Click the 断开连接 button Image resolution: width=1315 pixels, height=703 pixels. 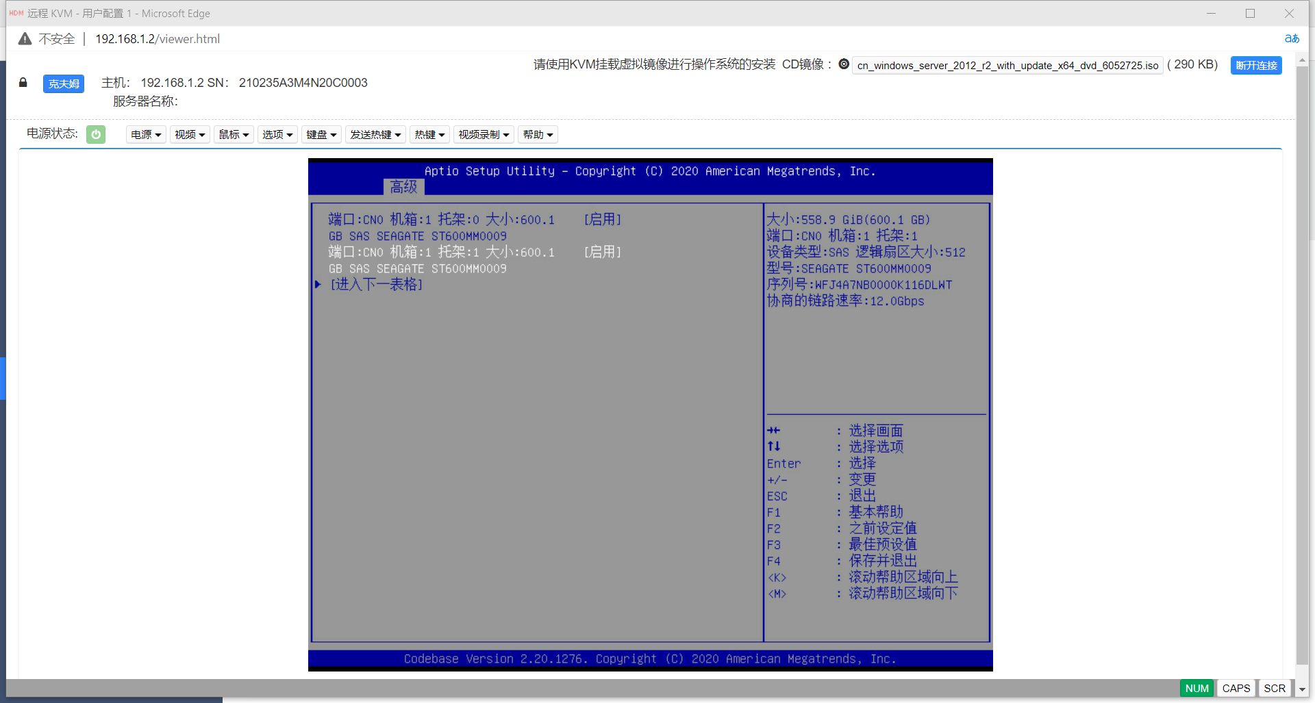click(1256, 65)
